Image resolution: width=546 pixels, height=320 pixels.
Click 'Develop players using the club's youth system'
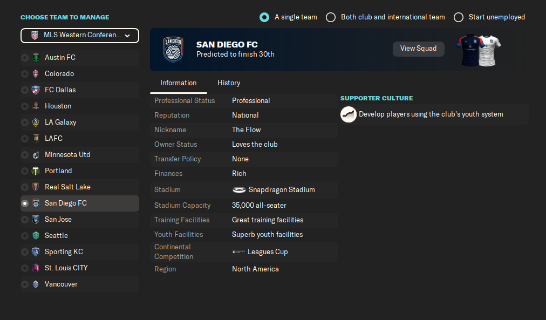[431, 114]
